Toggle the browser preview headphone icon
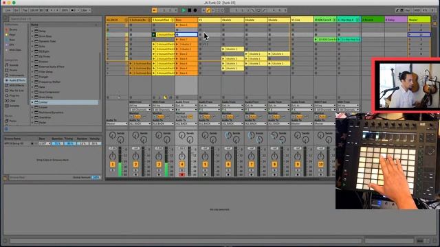The width and height of the screenshot is (440, 247). (x=6, y=129)
